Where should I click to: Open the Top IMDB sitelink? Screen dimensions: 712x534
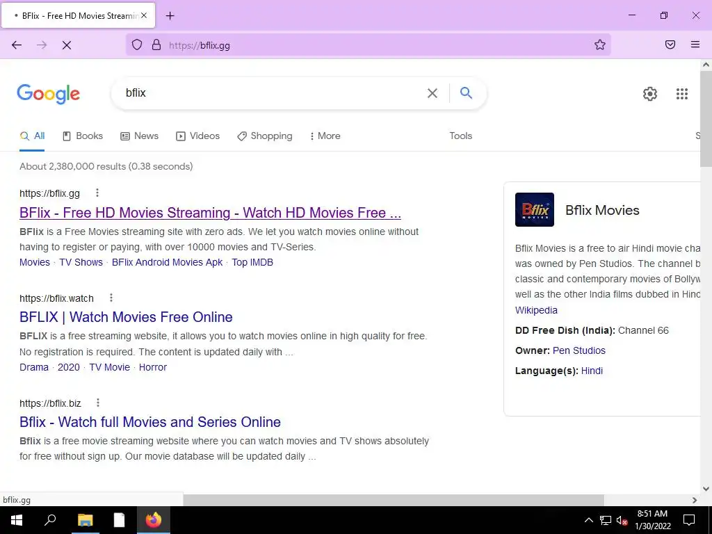(x=252, y=262)
